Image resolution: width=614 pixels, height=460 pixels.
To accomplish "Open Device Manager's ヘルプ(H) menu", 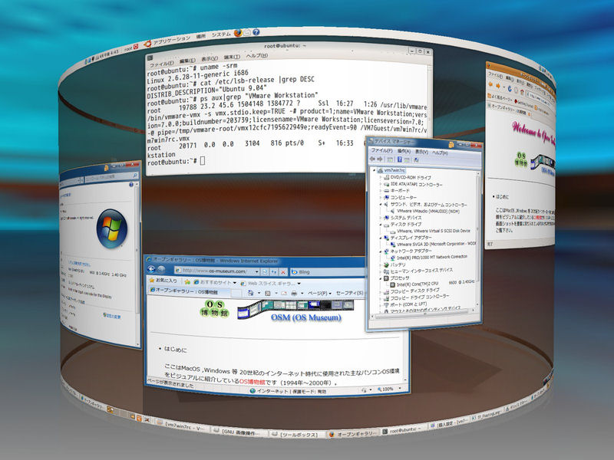I will tap(440, 153).
